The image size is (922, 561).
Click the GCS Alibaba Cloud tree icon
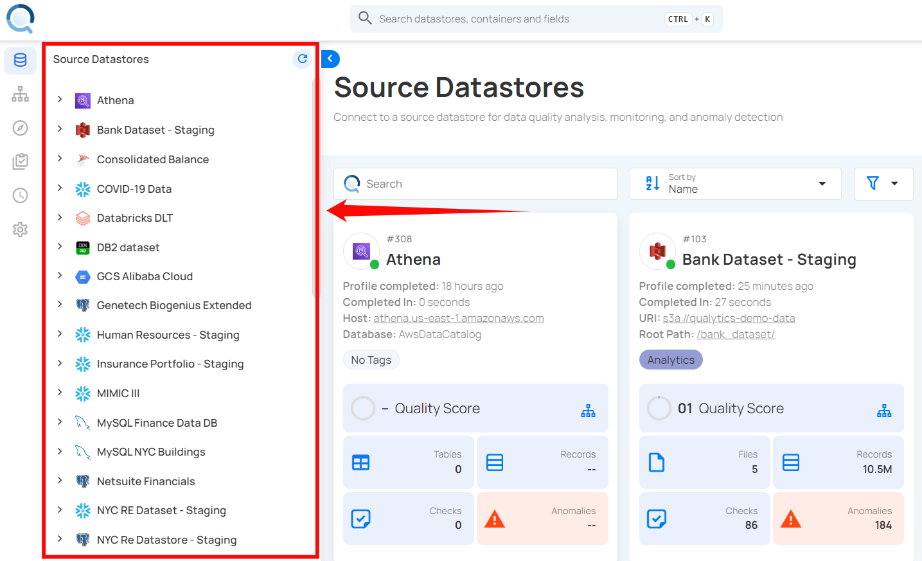[x=83, y=277]
